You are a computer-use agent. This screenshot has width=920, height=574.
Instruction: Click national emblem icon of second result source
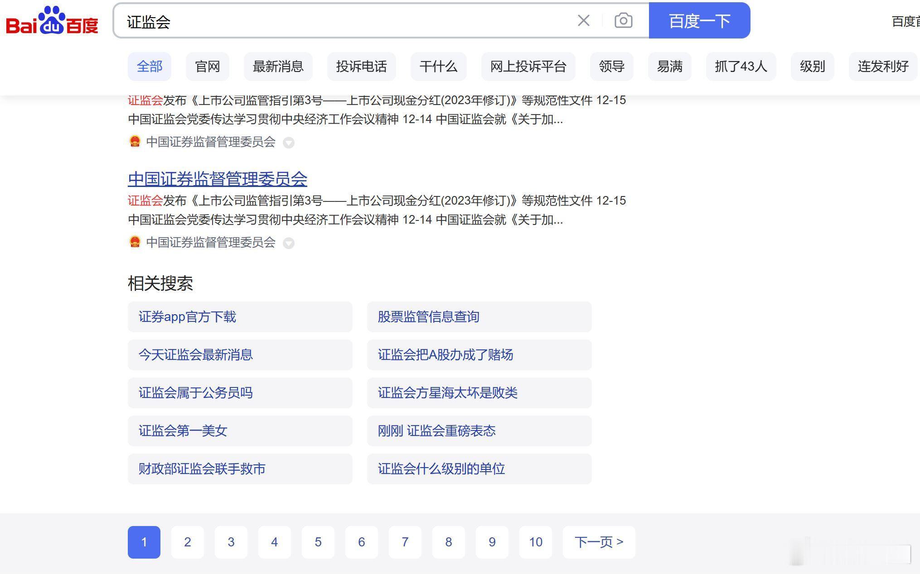(135, 242)
